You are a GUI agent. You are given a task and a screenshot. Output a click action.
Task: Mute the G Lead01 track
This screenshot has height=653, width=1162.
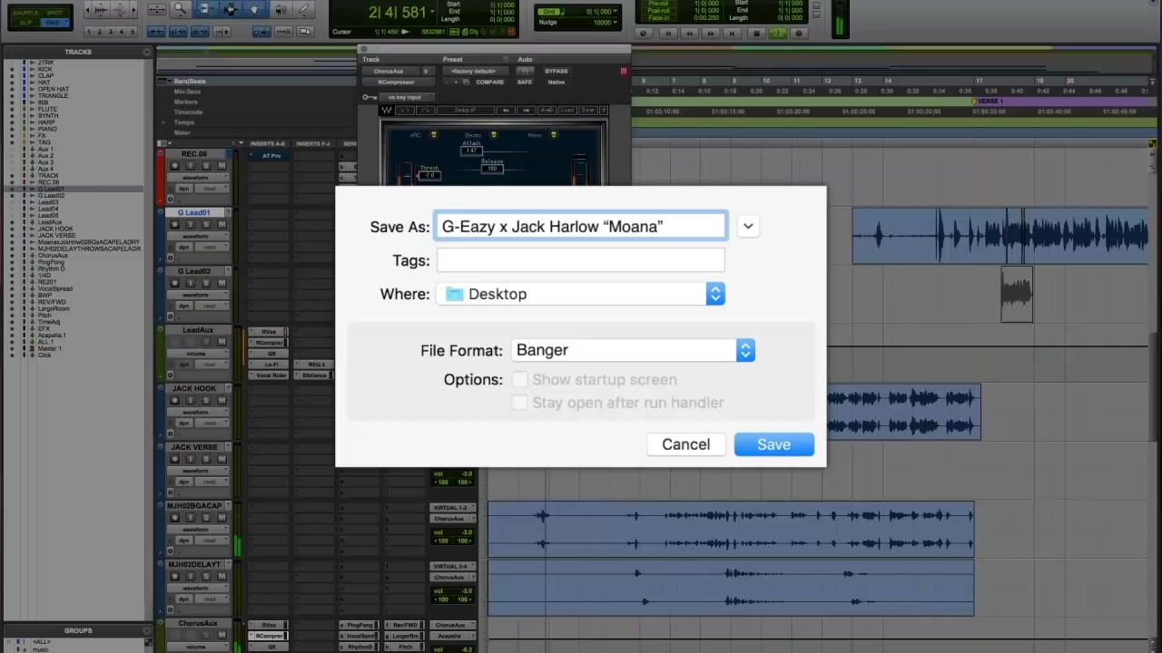click(x=222, y=224)
